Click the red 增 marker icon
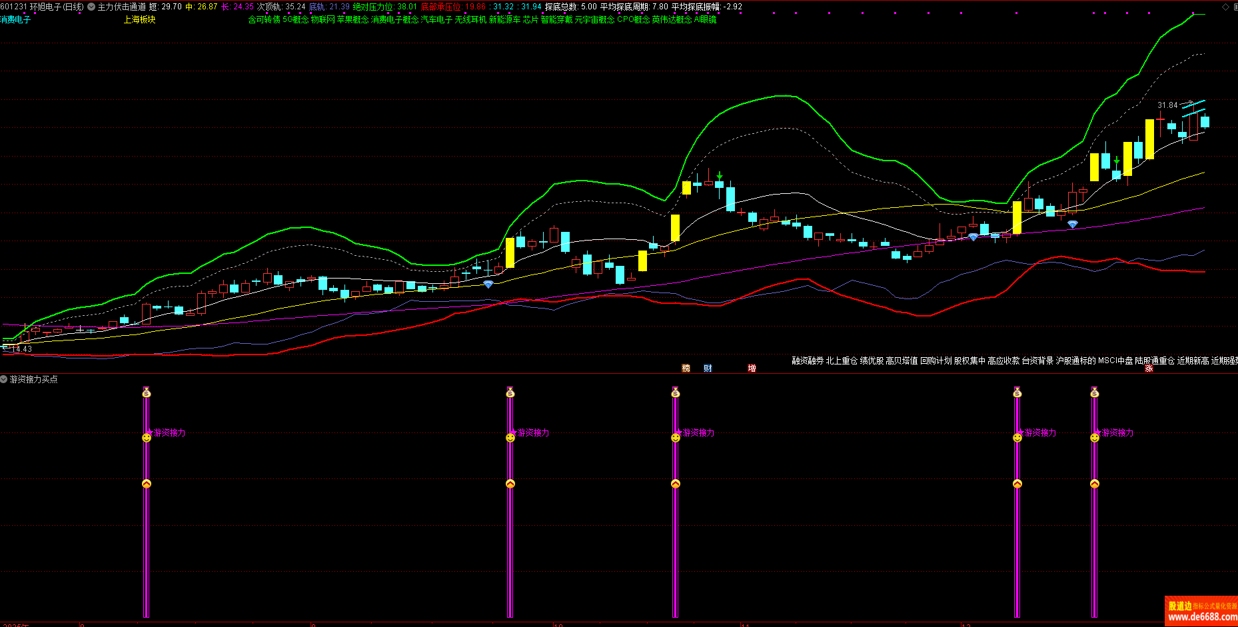The height and width of the screenshot is (627, 1238). coord(752,368)
